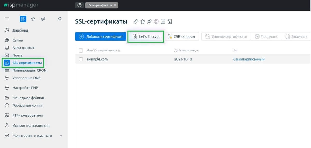311x148 pixels.
Task: Click the Добавить сертификат button
Action: [x=101, y=36]
